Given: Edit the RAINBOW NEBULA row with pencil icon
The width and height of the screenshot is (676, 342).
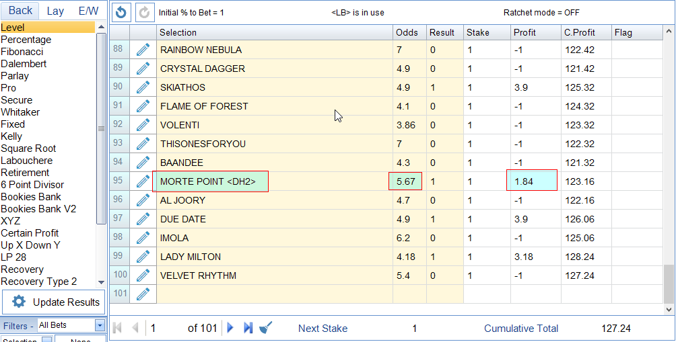Looking at the screenshot, I should pyautogui.click(x=143, y=50).
